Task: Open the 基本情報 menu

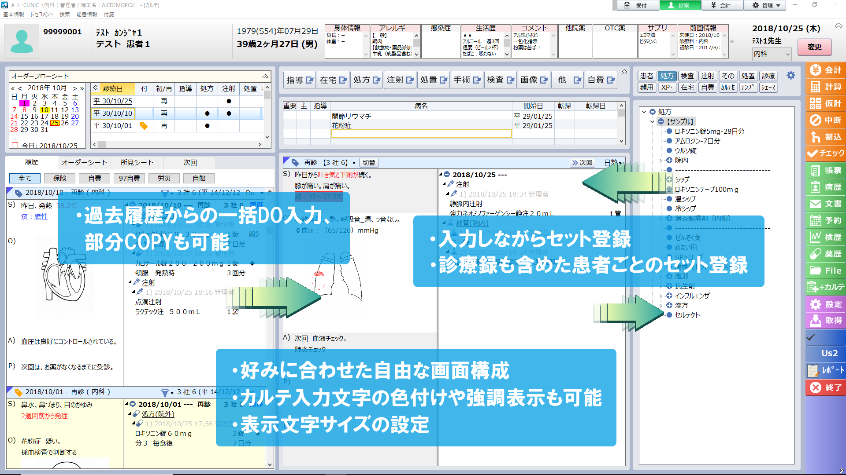Action: [x=14, y=15]
